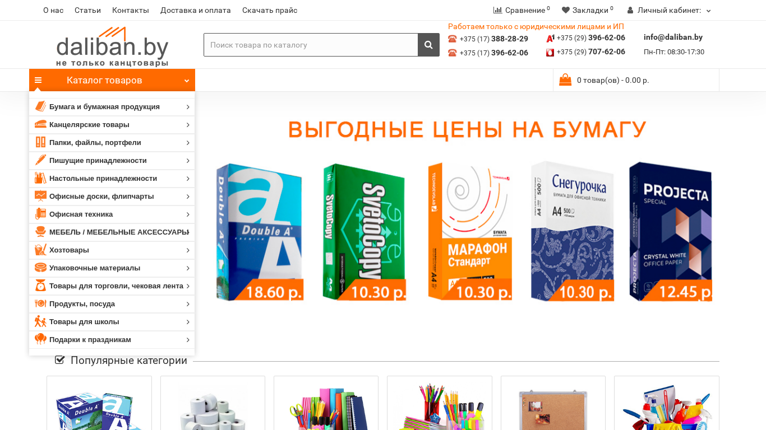The height and width of the screenshot is (430, 766).
Task: Click the office boards flipchart icon
Action: (x=40, y=196)
